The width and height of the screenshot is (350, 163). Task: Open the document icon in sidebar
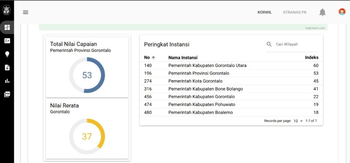coord(7,68)
